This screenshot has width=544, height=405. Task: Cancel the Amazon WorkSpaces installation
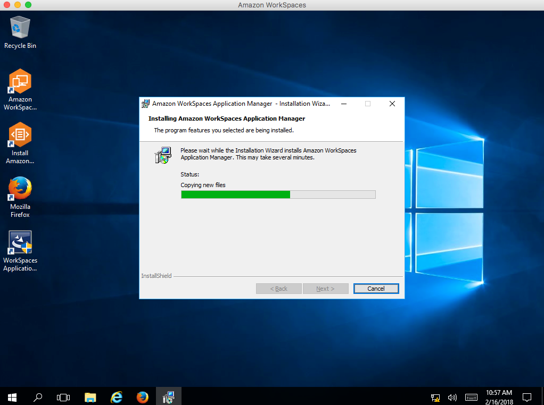pyautogui.click(x=376, y=288)
